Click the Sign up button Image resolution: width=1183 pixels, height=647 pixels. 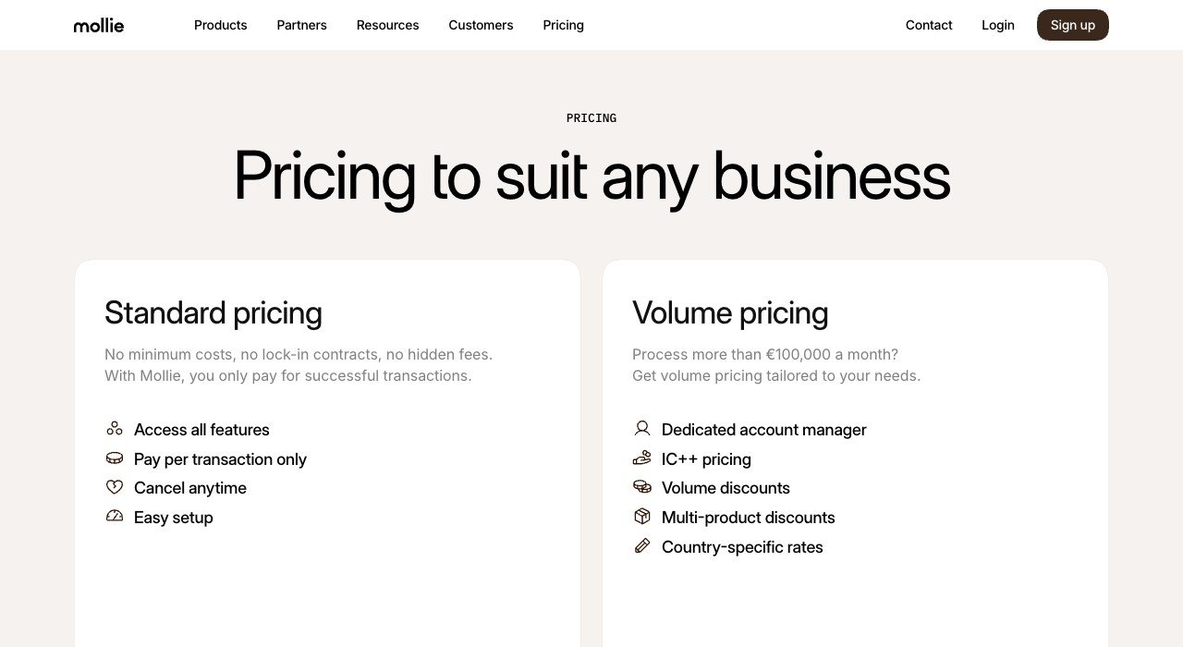(x=1073, y=25)
